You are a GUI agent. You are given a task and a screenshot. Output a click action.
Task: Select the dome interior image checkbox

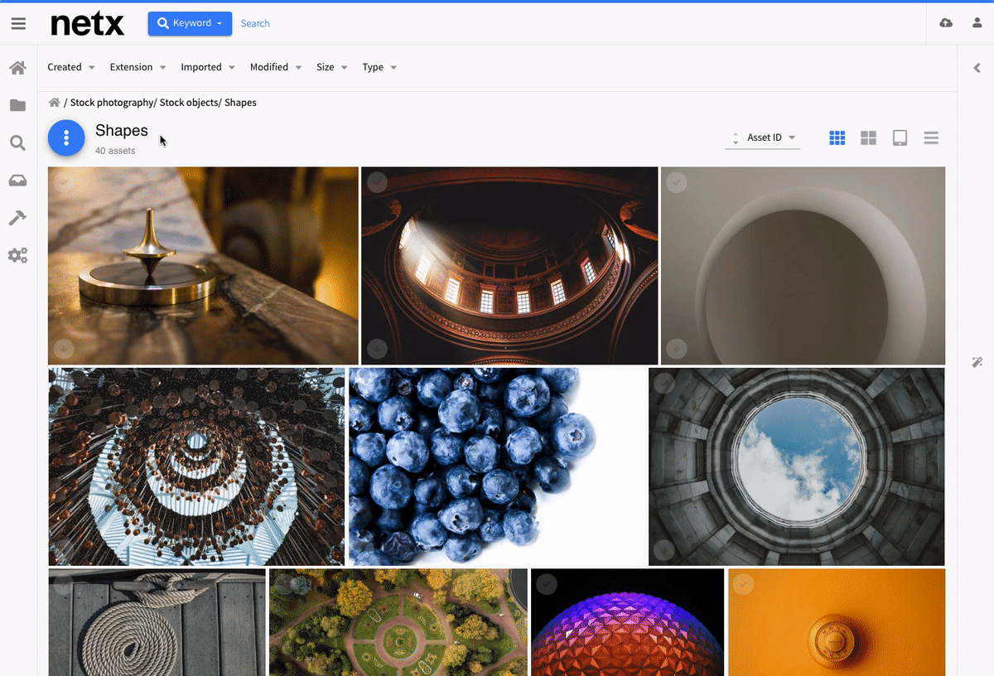pos(377,182)
